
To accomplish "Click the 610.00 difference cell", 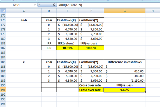I will pos(125,71).
